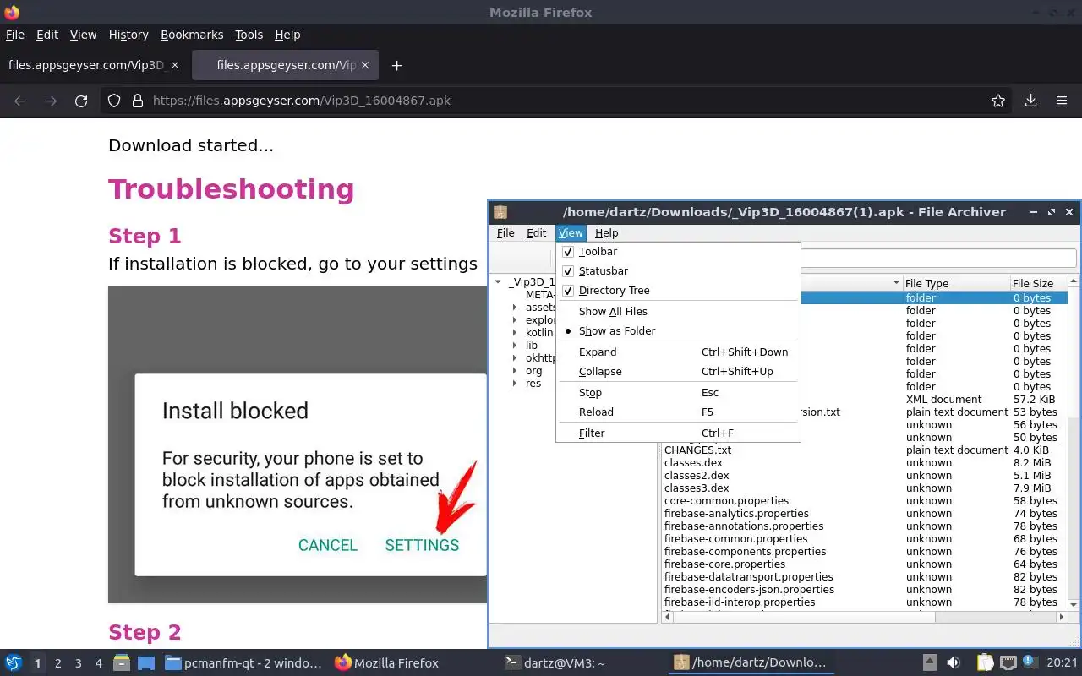Open the volume control tray icon

[953, 663]
